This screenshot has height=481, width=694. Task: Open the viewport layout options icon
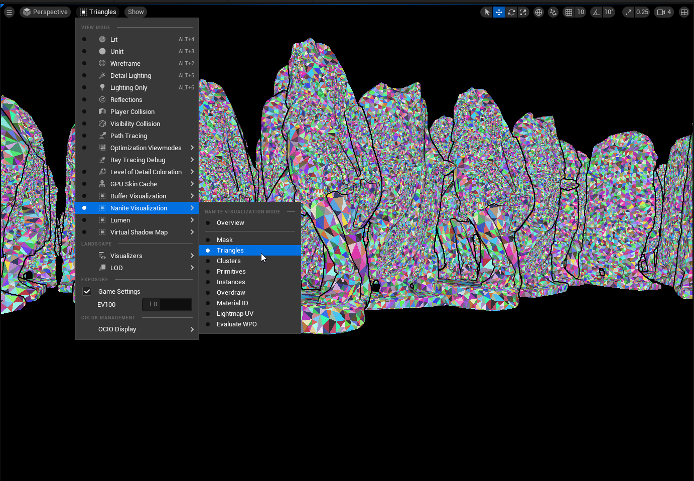[x=684, y=12]
